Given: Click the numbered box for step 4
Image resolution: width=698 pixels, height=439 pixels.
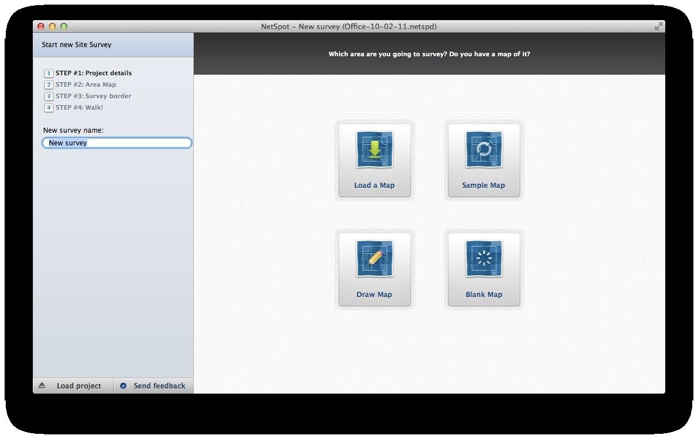Looking at the screenshot, I should [x=49, y=108].
